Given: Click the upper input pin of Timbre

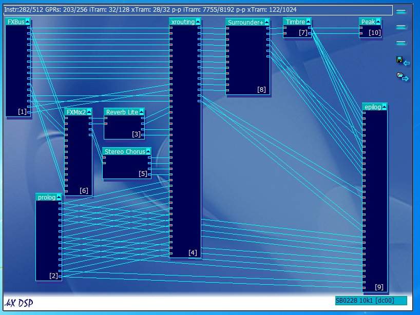Looking at the screenshot, I should (285, 28).
